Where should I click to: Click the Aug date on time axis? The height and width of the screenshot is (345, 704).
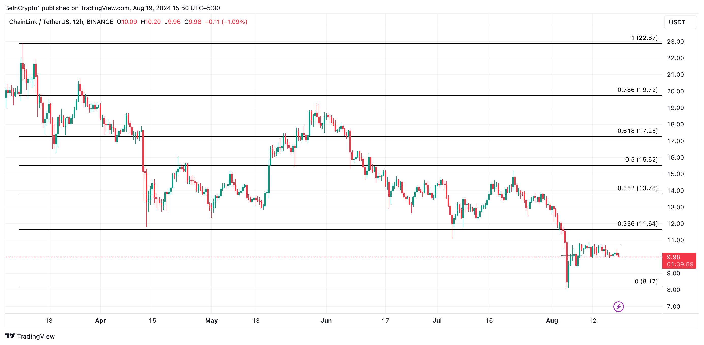[552, 320]
